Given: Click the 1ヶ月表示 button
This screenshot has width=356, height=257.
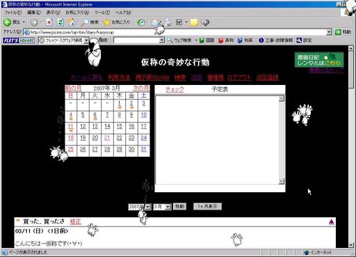Looking at the screenshot, I should (207, 206).
